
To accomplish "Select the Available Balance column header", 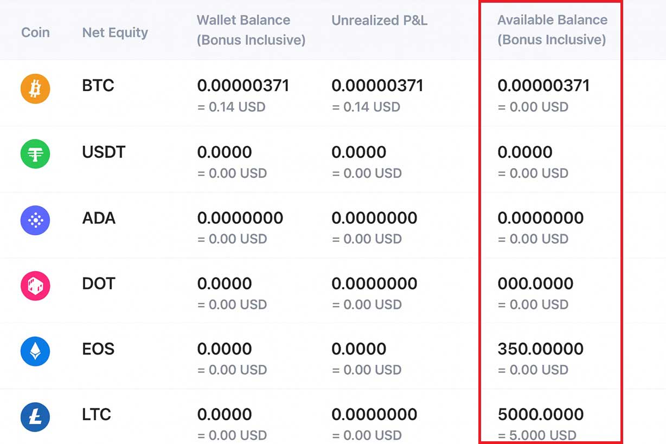I will pos(553,31).
